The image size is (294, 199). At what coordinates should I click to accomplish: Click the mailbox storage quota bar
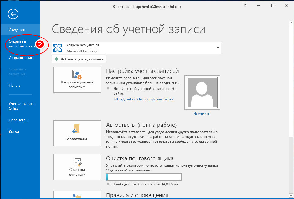[144, 177]
